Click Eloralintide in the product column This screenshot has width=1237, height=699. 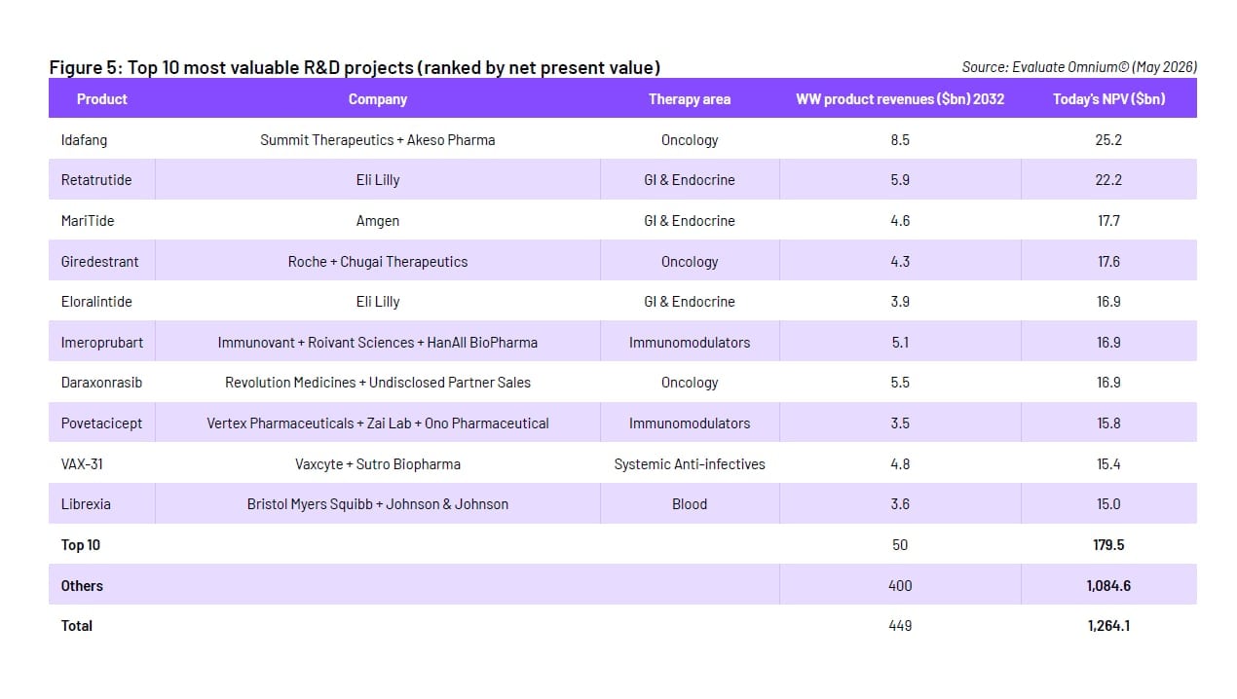click(96, 302)
